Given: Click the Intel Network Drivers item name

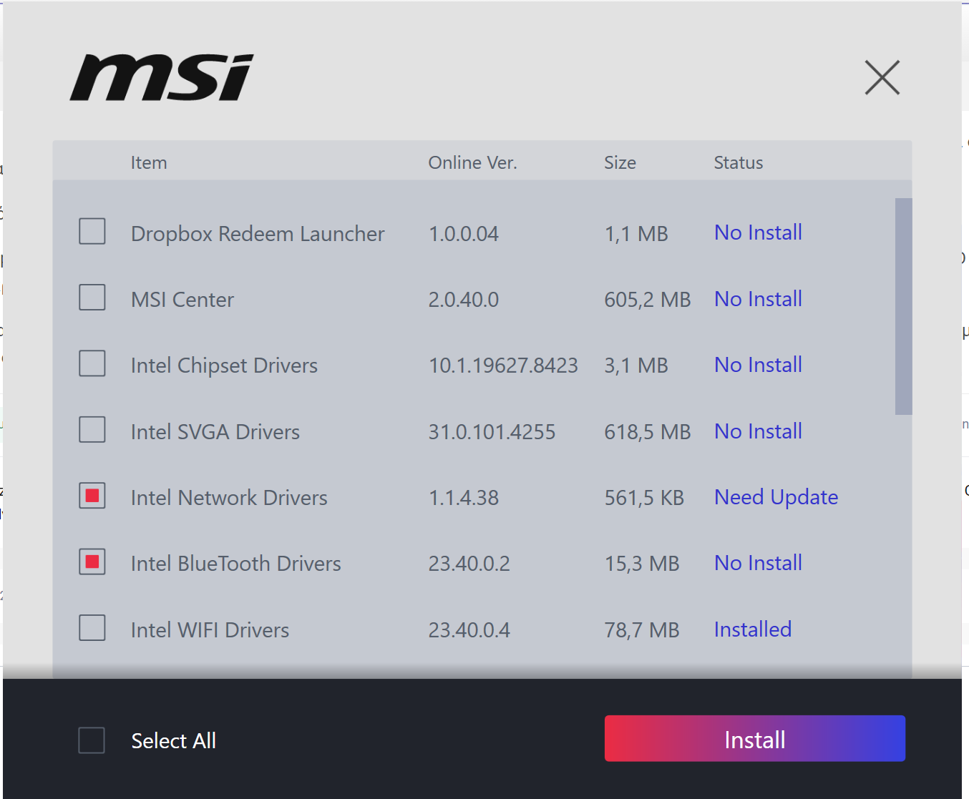Looking at the screenshot, I should point(229,498).
